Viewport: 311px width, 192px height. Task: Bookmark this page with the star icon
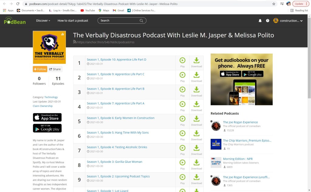coord(274,4)
